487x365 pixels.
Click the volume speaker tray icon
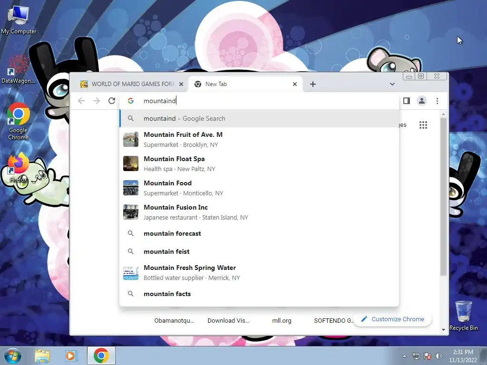(438, 356)
